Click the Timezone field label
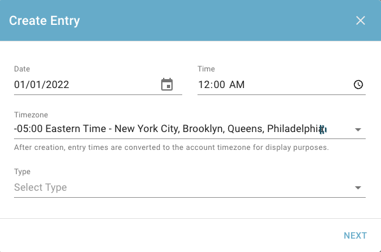 pos(31,115)
